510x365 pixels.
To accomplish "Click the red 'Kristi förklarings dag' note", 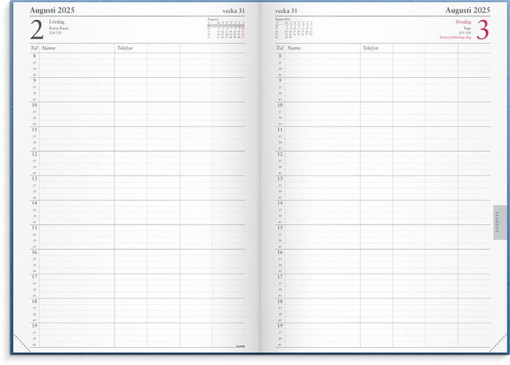I will click(x=455, y=37).
